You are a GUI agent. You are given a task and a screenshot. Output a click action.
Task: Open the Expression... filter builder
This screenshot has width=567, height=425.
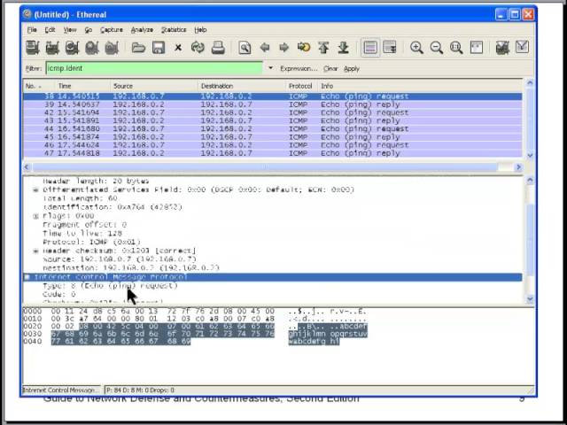coord(299,69)
